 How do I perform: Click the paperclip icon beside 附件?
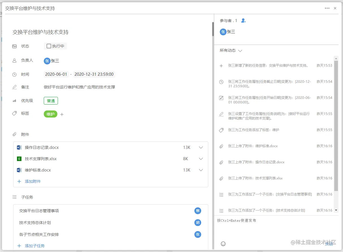coord(14,134)
